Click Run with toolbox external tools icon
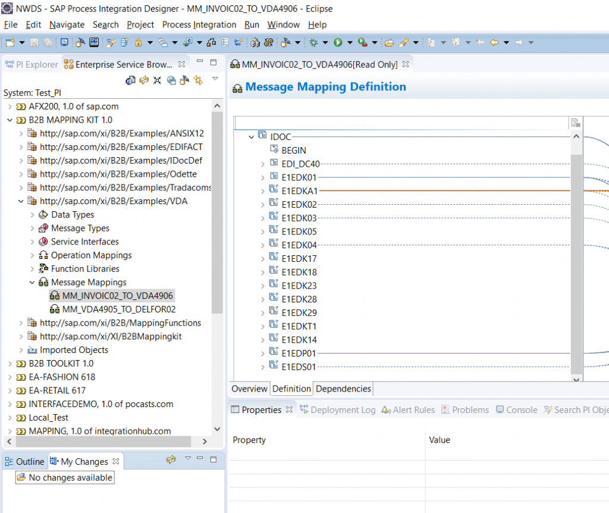This screenshot has width=609, height=513. pos(362,42)
